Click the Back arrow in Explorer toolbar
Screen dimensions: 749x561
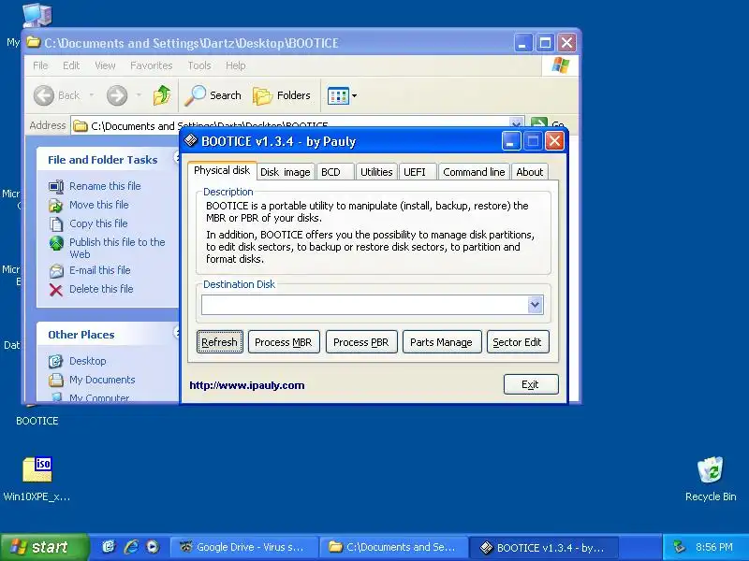pos(44,95)
